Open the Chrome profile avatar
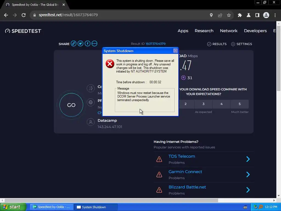Image resolution: width=281 pixels, height=211 pixels. click(x=266, y=15)
